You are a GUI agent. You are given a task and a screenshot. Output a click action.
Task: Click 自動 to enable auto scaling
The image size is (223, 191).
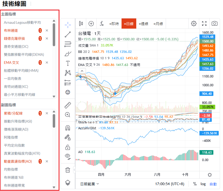click(213, 184)
